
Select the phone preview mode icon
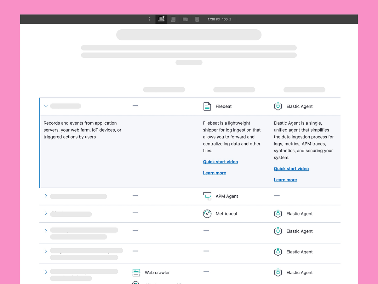pos(197,19)
